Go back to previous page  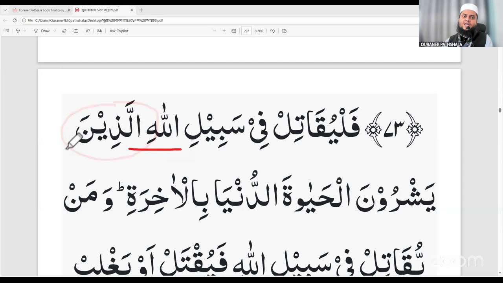5,20
